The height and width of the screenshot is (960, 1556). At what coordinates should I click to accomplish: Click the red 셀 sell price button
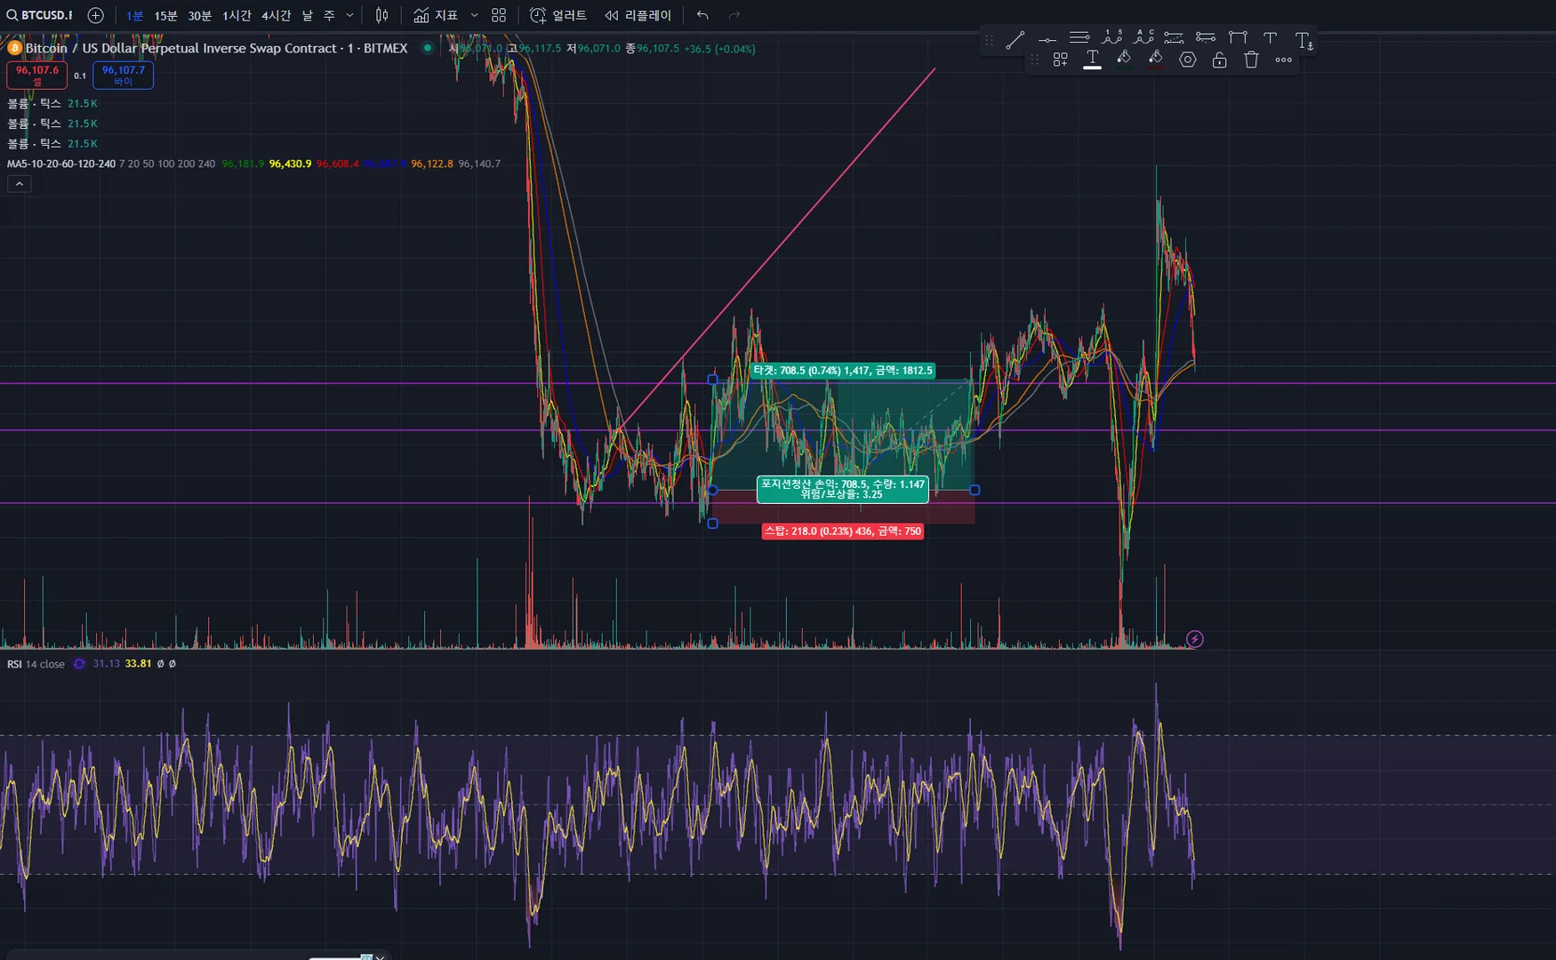pyautogui.click(x=37, y=76)
